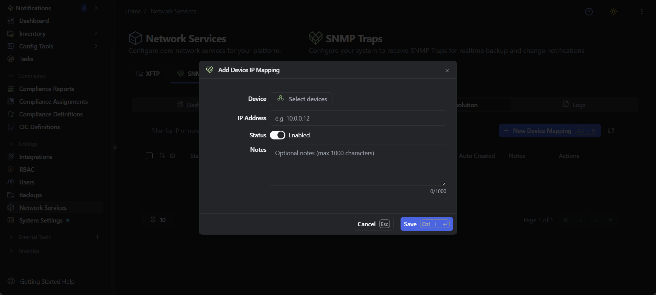Open Config Tools in the sidebar

36,46
